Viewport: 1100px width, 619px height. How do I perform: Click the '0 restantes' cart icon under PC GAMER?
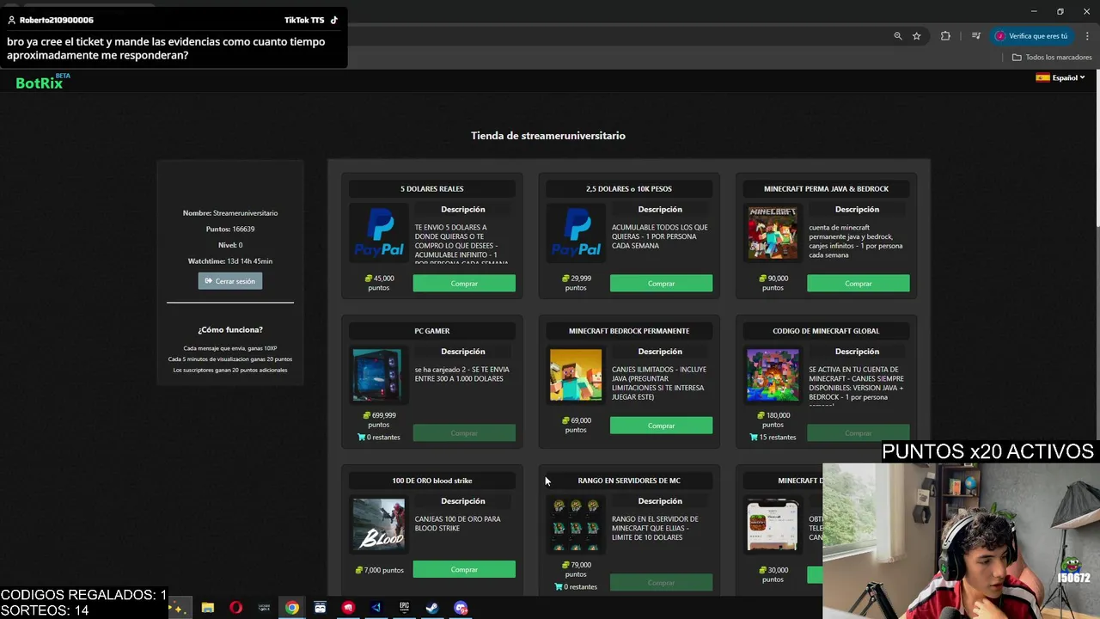[x=362, y=437]
